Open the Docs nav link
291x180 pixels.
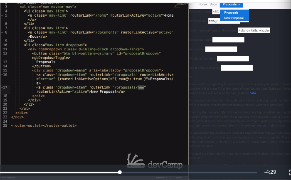pyautogui.click(x=213, y=4)
